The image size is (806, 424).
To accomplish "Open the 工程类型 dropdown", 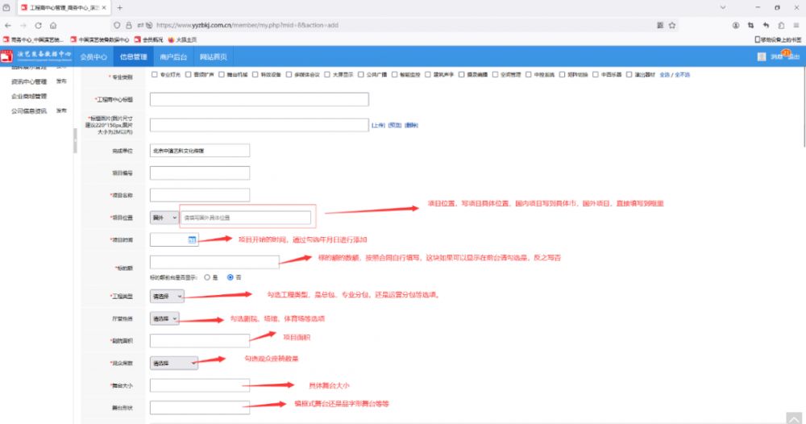I will [x=168, y=297].
